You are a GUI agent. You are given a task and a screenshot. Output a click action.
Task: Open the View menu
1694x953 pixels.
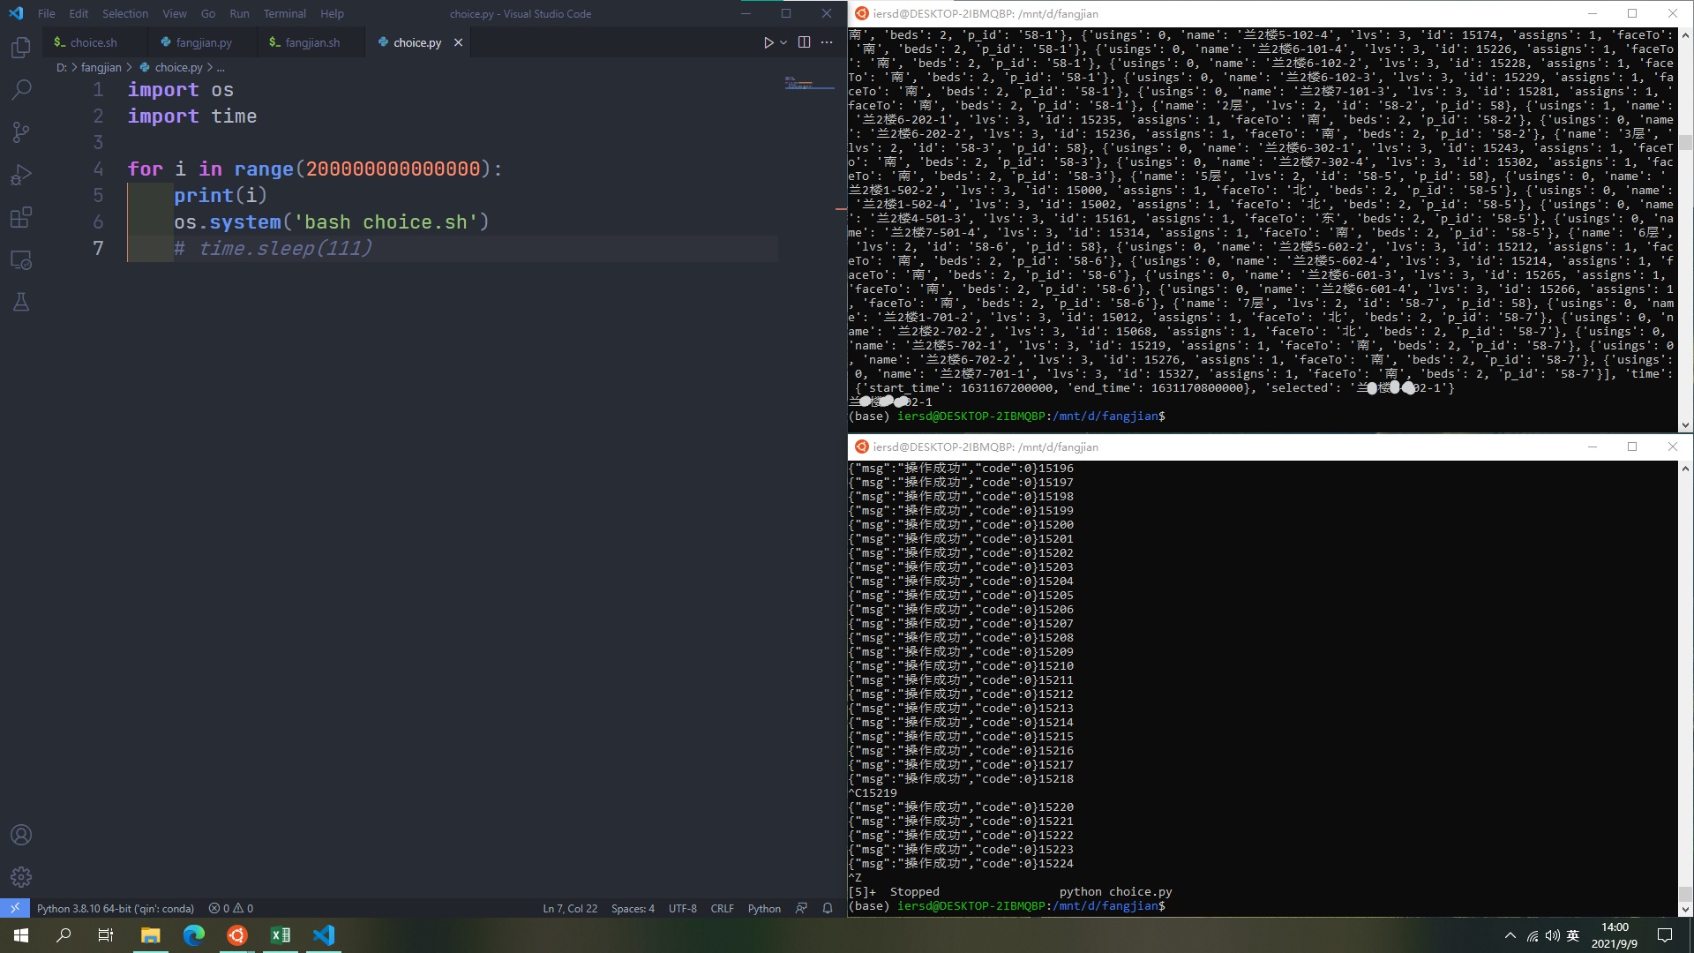(x=175, y=13)
